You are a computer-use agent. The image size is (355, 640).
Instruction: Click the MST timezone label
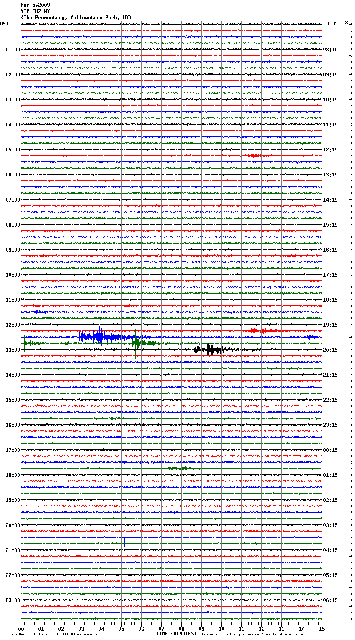pos(4,24)
